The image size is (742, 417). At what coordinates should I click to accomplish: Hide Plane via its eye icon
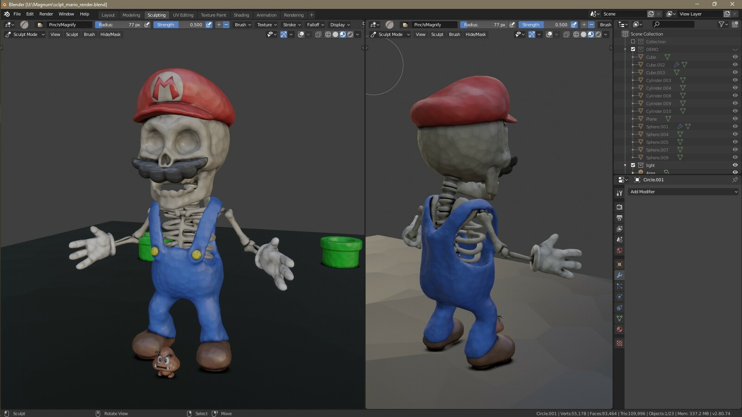pyautogui.click(x=735, y=119)
